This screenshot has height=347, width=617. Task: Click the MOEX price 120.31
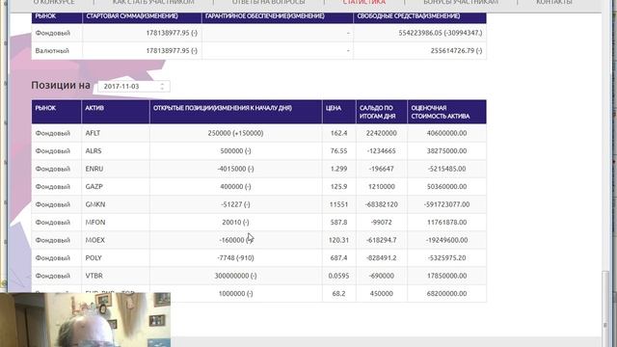click(x=338, y=240)
